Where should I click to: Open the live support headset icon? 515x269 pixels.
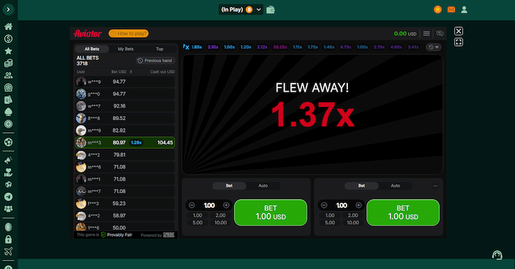click(x=497, y=255)
